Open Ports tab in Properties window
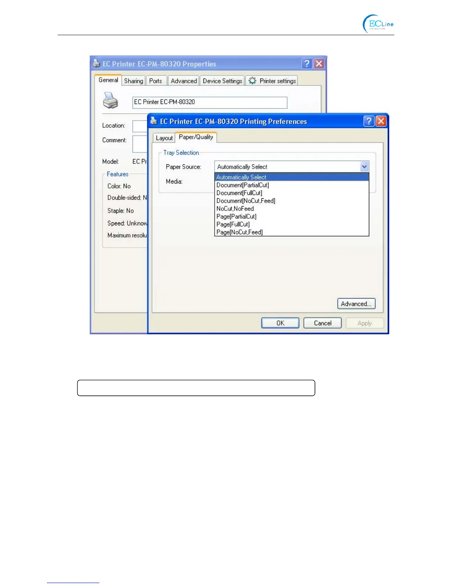 click(155, 81)
